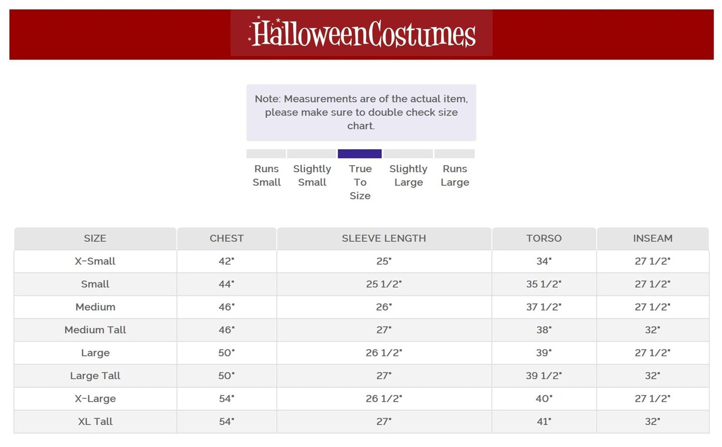Click the Runs Large fit bar
The image size is (722, 447).
454,154
